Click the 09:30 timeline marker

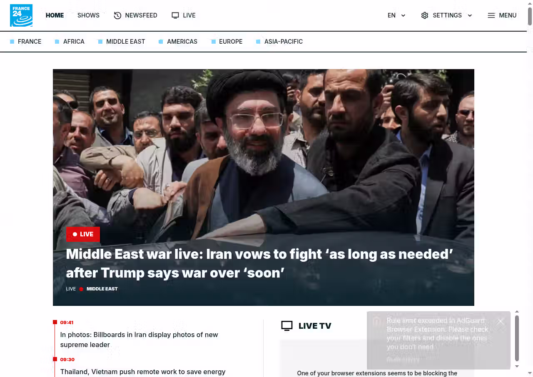(55, 359)
